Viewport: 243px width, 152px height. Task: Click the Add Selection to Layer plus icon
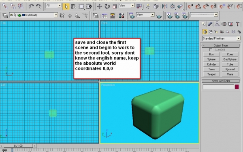[70, 15]
